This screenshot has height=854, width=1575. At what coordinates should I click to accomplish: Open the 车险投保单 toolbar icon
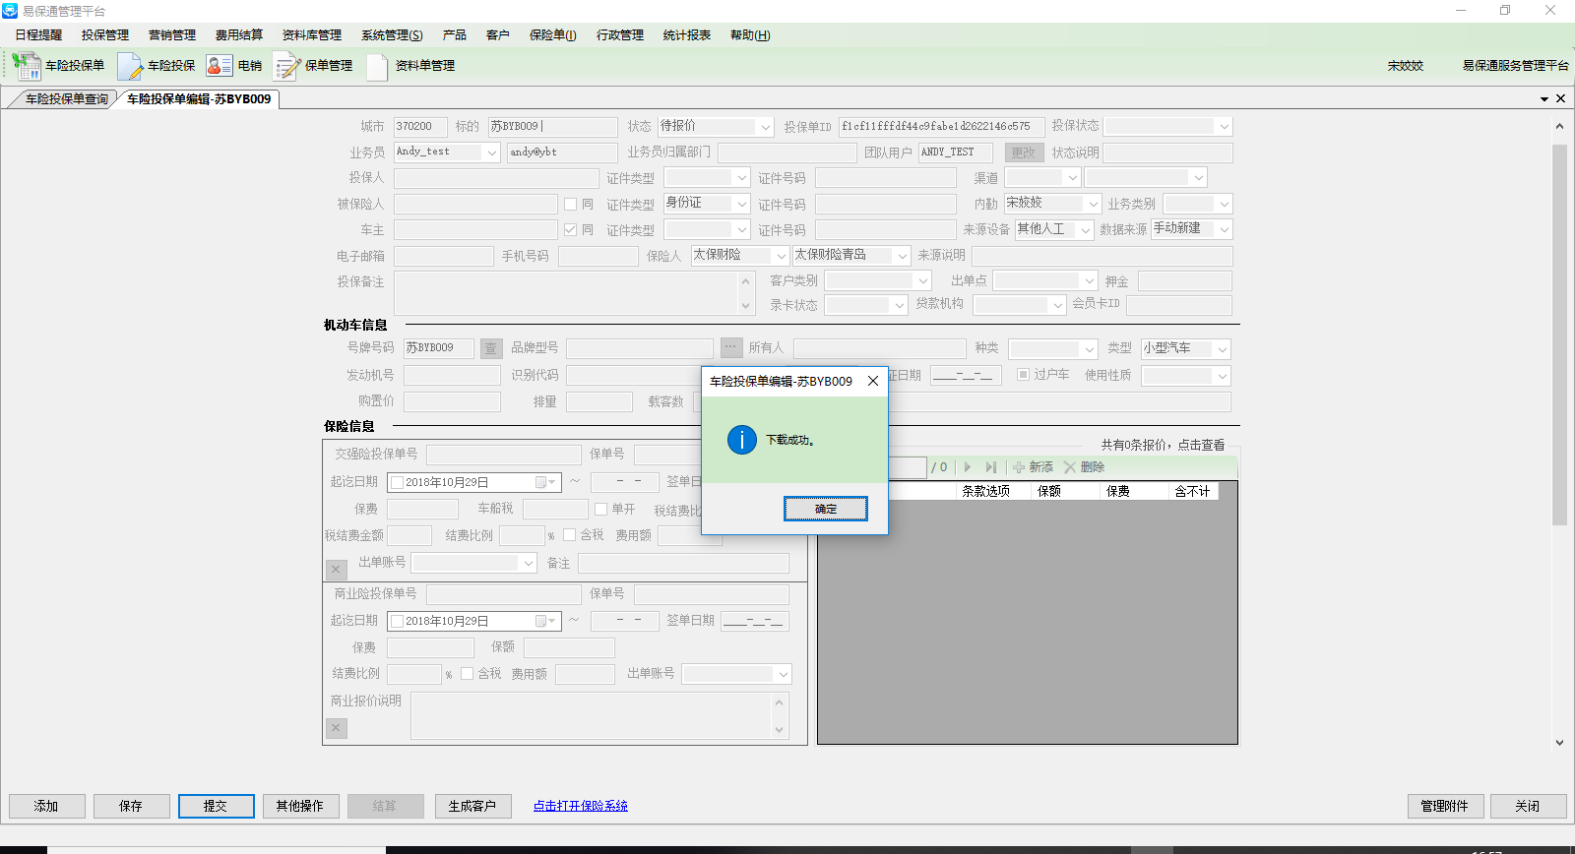pos(27,66)
